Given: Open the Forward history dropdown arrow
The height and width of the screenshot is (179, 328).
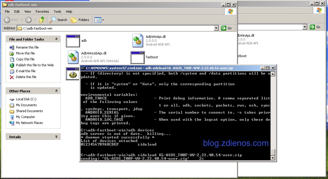Looking at the screenshot, I should coord(35,20).
